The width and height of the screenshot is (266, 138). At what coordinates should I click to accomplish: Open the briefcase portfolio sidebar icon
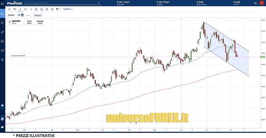2,41
